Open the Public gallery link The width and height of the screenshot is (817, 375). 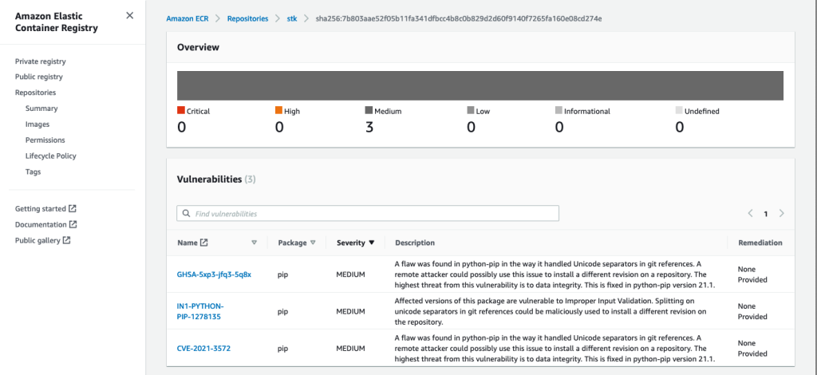click(x=38, y=240)
